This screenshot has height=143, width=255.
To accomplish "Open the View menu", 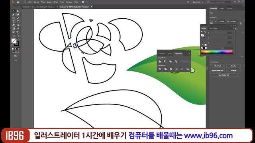I will (62, 2).
